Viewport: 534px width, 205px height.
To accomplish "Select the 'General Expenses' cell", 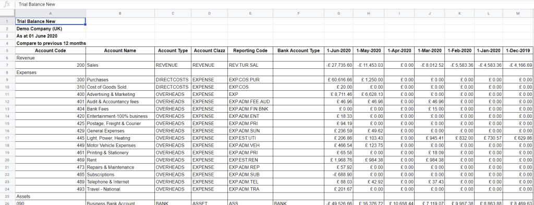I will [120, 131].
